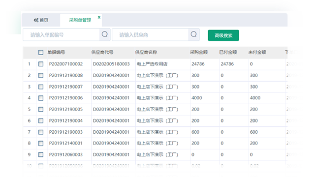Viewport: 315px width, 177px height.
Task: Click the 采购金额 column header
Action: pyautogui.click(x=199, y=53)
